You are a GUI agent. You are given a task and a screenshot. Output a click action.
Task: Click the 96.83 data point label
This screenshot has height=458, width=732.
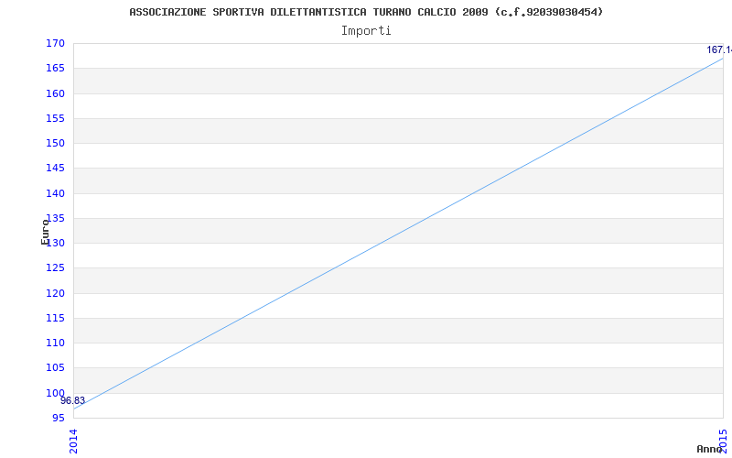(73, 400)
